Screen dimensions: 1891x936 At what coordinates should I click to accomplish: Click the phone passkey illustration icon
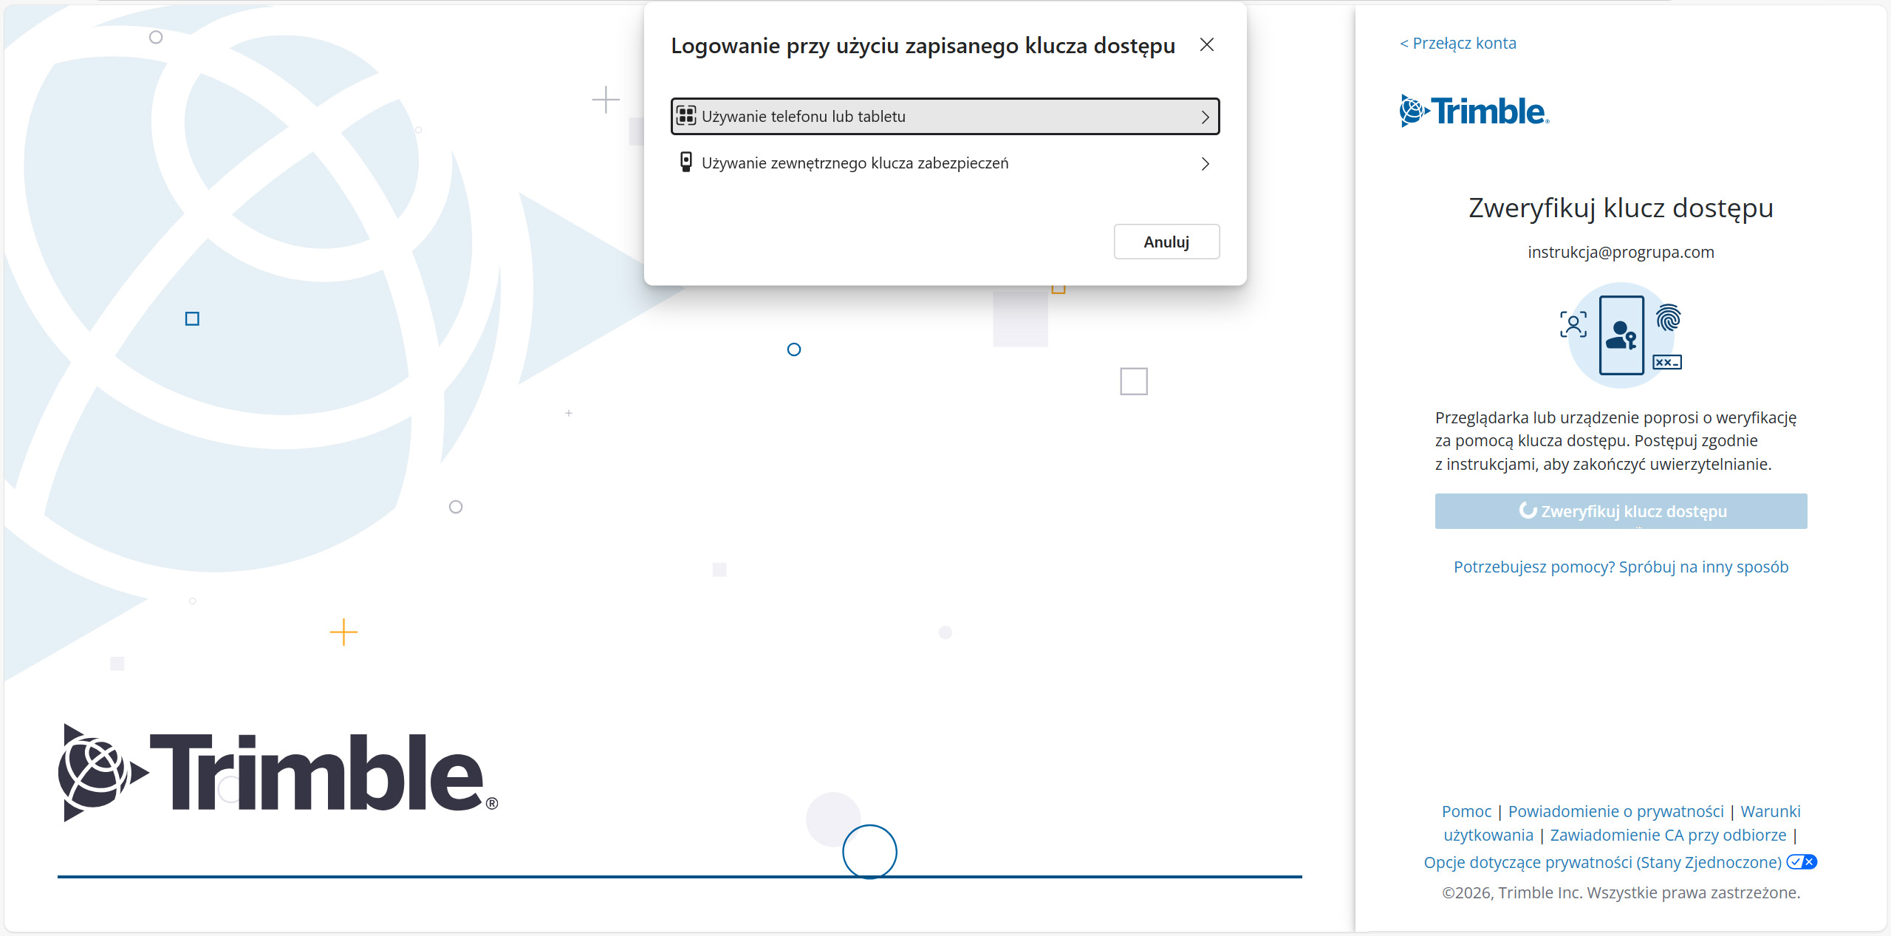point(1621,335)
